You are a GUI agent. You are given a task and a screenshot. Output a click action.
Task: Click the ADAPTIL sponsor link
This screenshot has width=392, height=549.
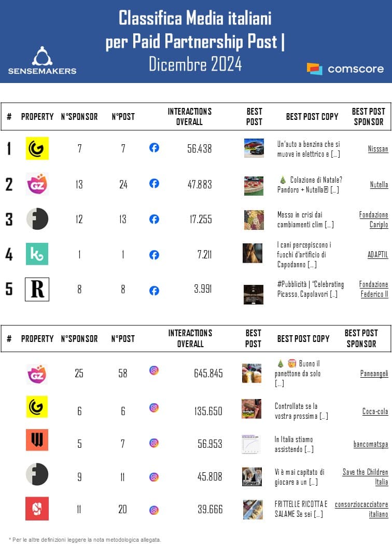(x=377, y=255)
